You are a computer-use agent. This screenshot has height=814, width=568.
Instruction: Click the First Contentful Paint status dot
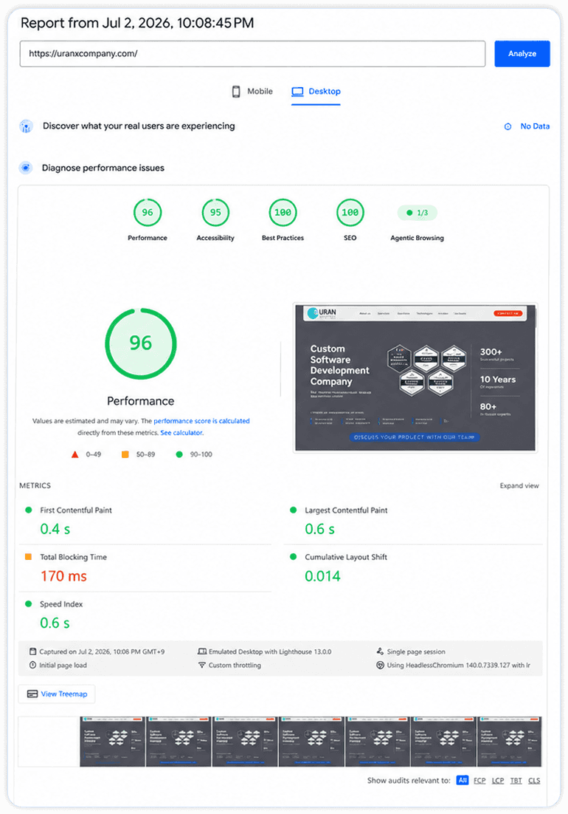(29, 510)
